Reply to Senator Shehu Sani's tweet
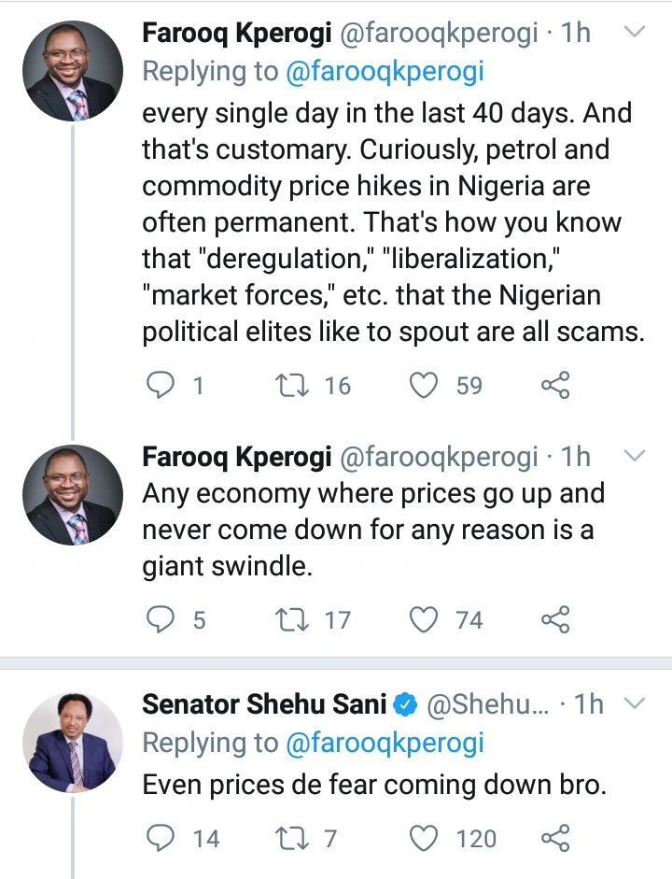This screenshot has width=672, height=879. (161, 838)
